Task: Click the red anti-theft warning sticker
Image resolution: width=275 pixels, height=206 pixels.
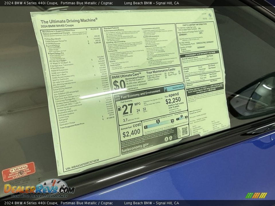Action: pos(18,172)
